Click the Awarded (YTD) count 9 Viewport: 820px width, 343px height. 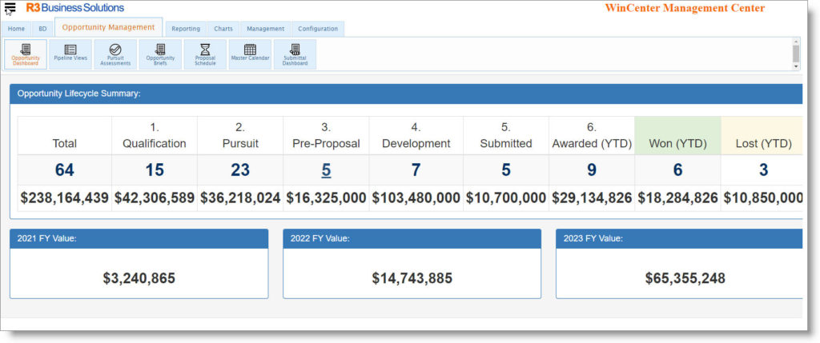point(592,170)
